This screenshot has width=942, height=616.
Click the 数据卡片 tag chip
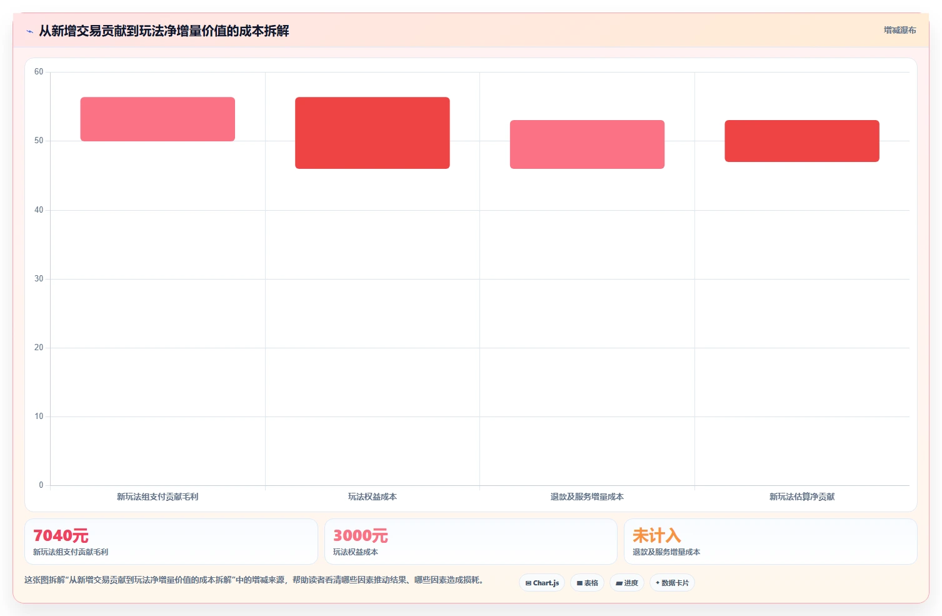tap(672, 583)
